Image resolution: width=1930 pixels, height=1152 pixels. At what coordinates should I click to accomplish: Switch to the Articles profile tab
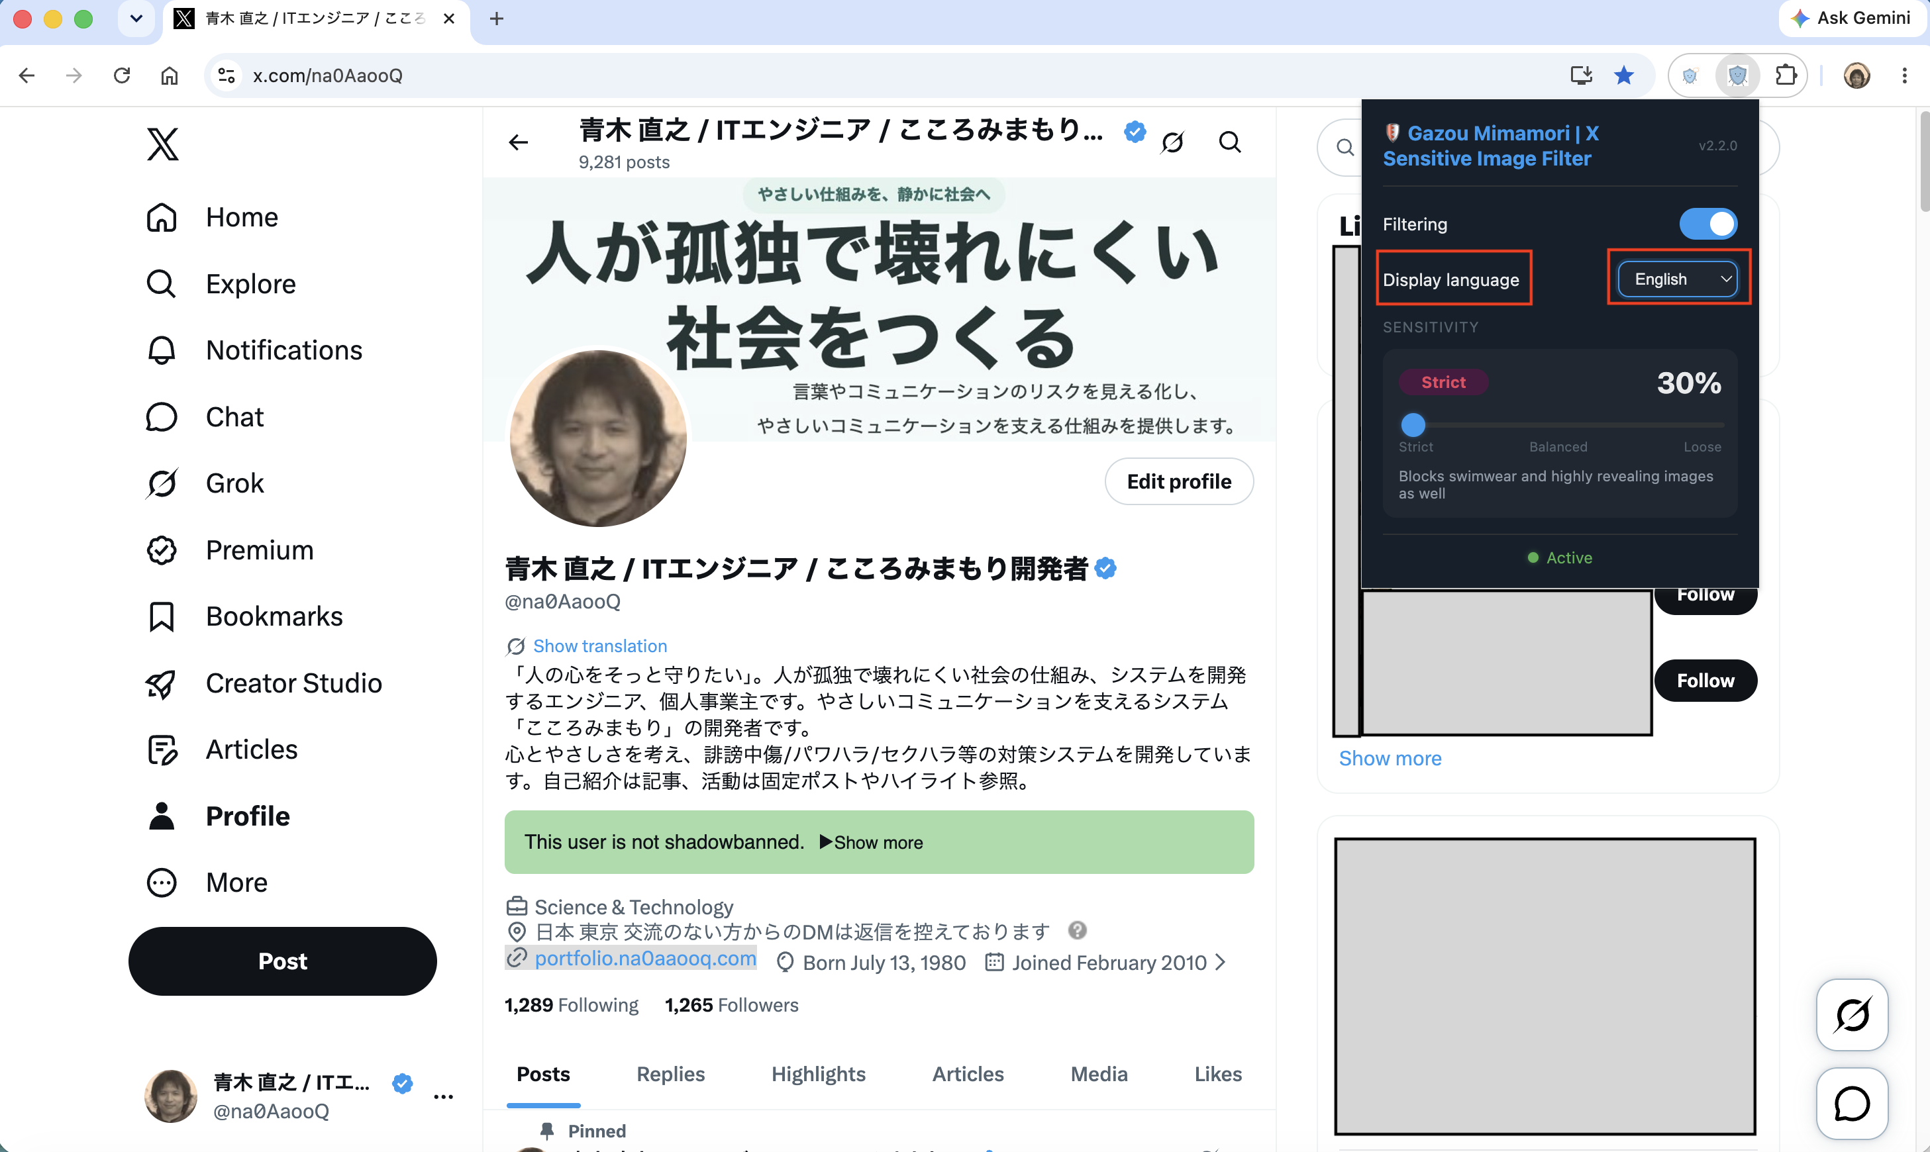pos(968,1074)
